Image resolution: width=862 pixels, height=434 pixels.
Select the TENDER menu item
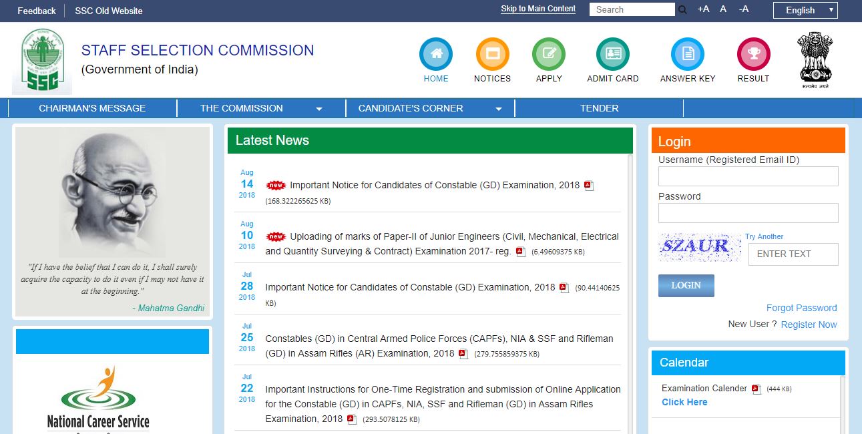click(x=599, y=107)
